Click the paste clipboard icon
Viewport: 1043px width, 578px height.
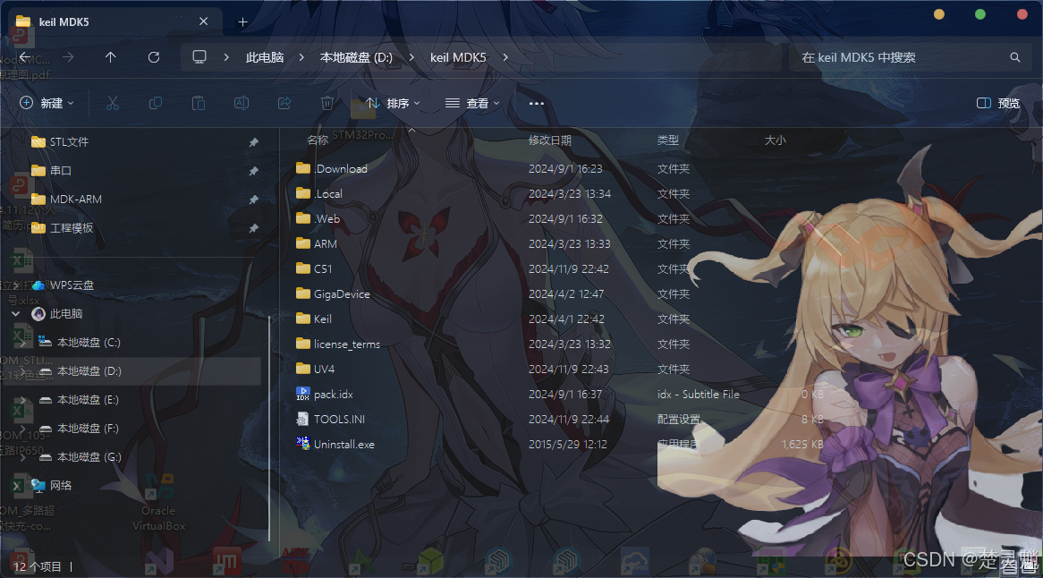coord(199,103)
